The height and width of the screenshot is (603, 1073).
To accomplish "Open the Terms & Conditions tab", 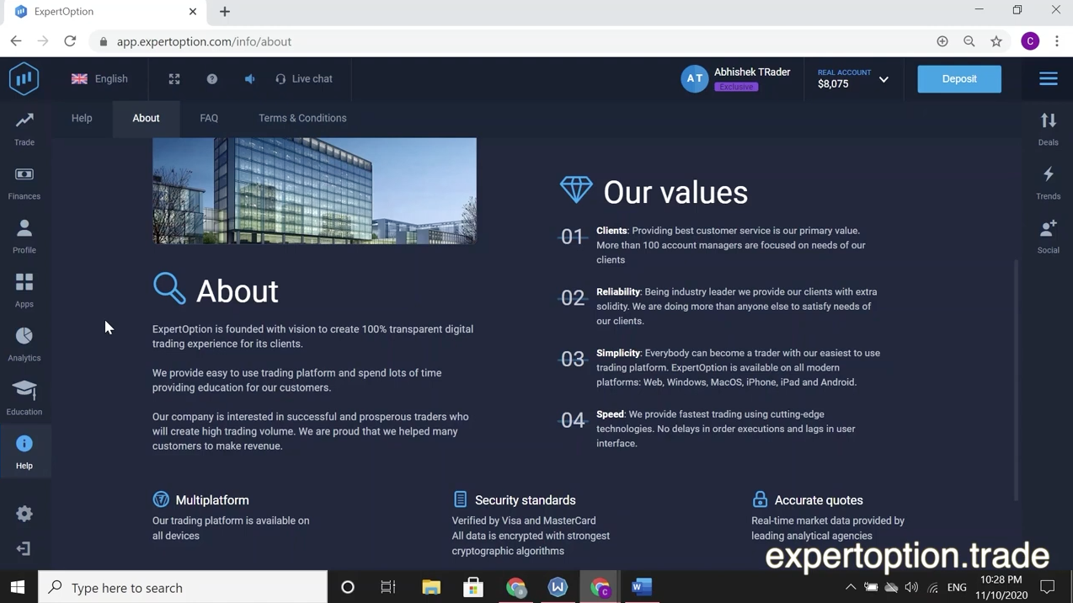I will tap(302, 119).
